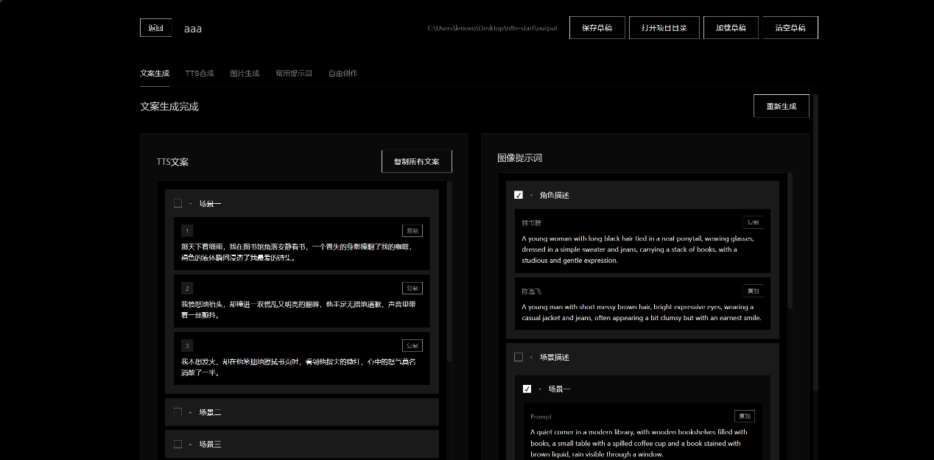This screenshot has height=460, width=934.
Task: Collapse the 角色描述 section arrow
Action: point(531,196)
